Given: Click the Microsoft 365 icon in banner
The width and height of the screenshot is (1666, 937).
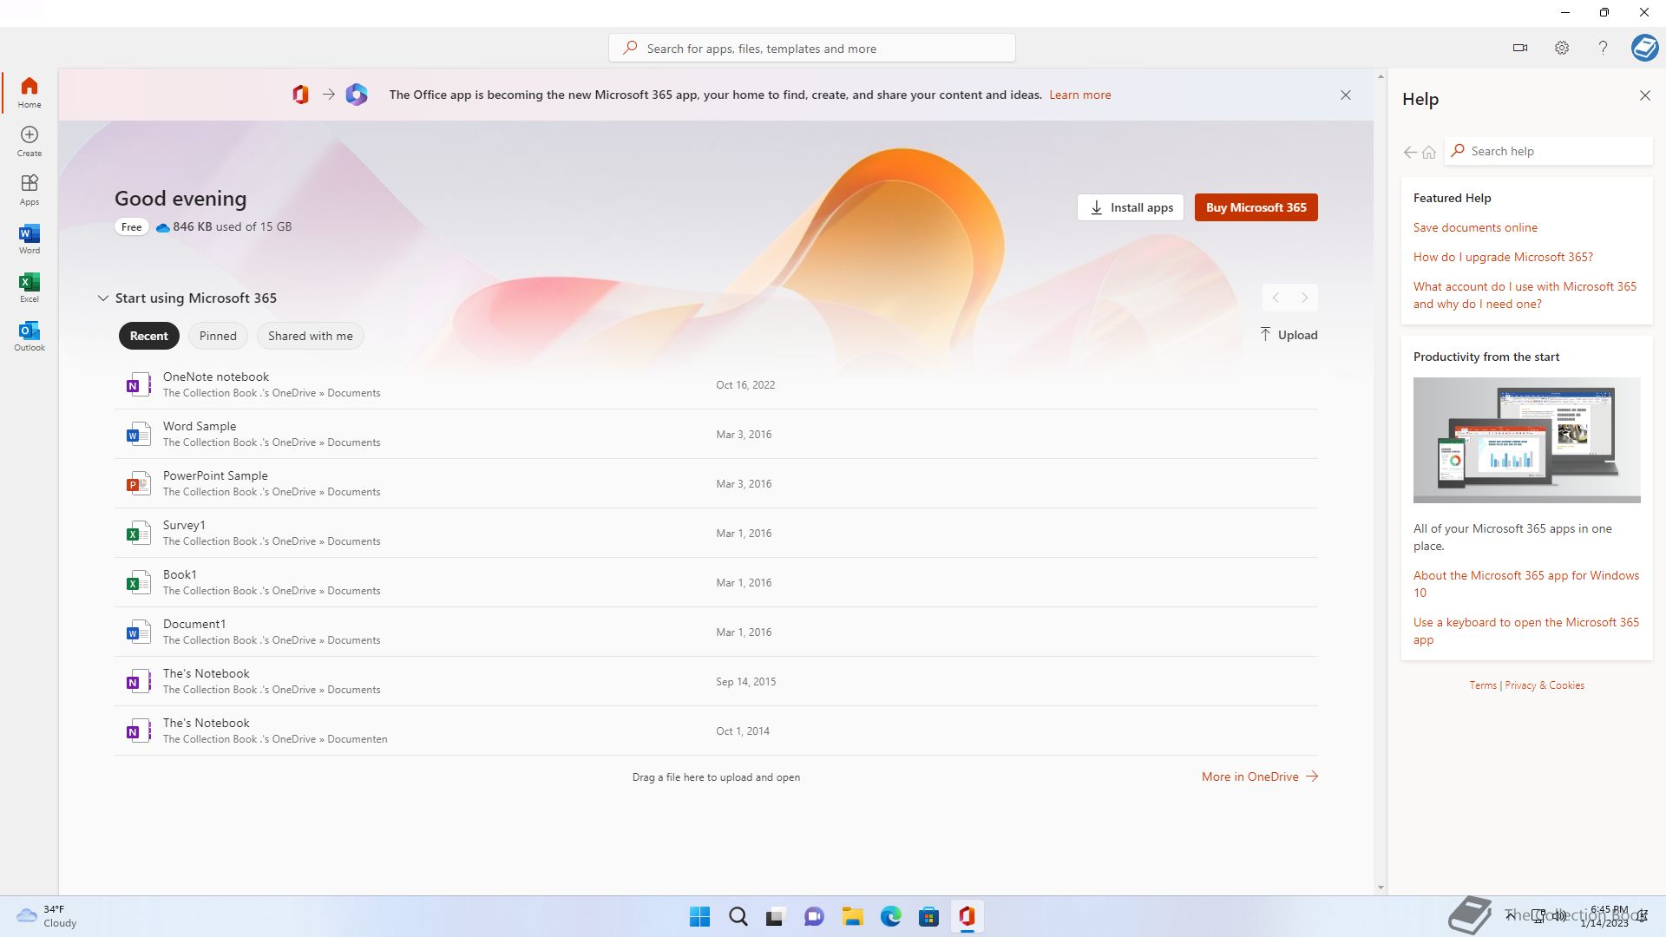Looking at the screenshot, I should 357,95.
